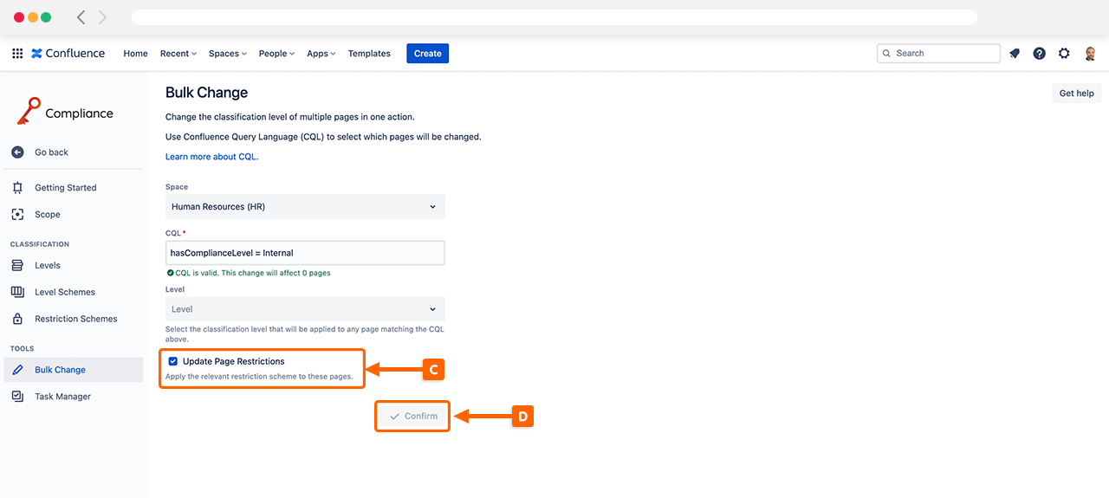Click into the CQL query field
1109x498 pixels.
click(304, 253)
